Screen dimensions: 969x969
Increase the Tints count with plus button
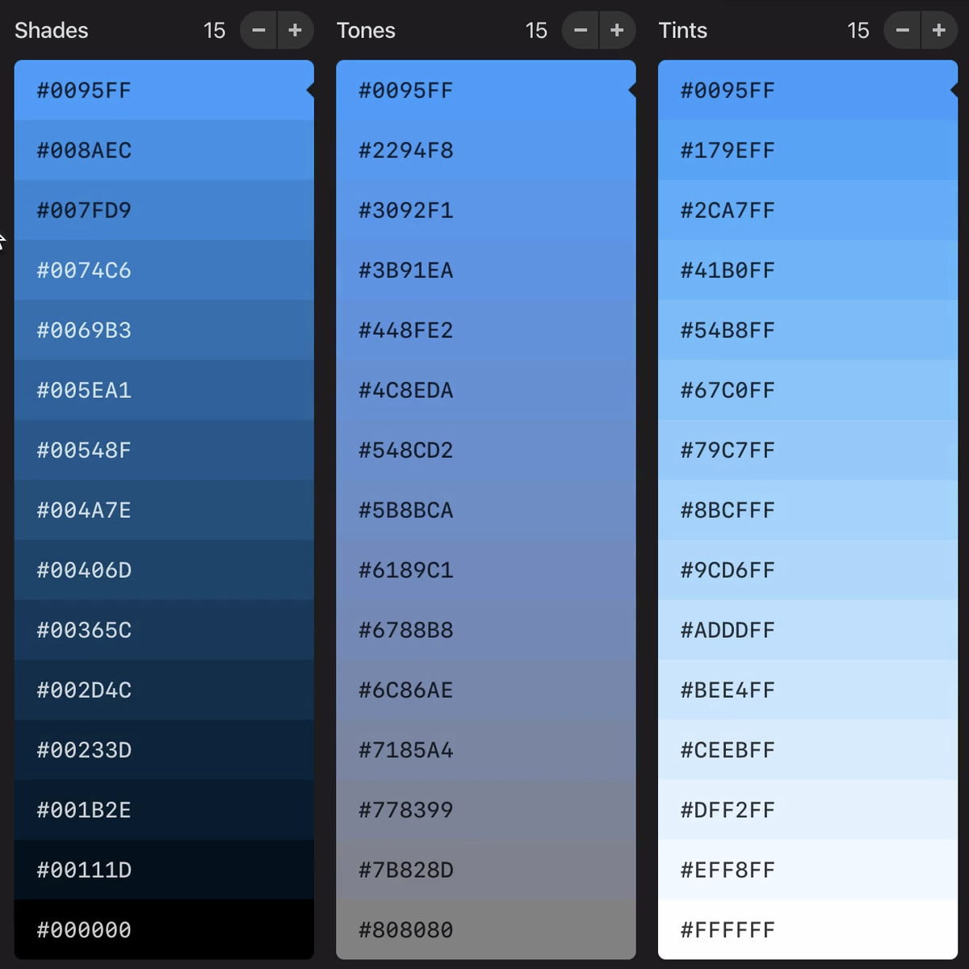940,31
